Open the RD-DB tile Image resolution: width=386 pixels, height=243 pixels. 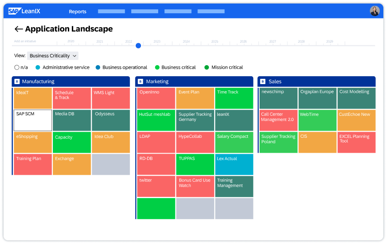pos(156,165)
